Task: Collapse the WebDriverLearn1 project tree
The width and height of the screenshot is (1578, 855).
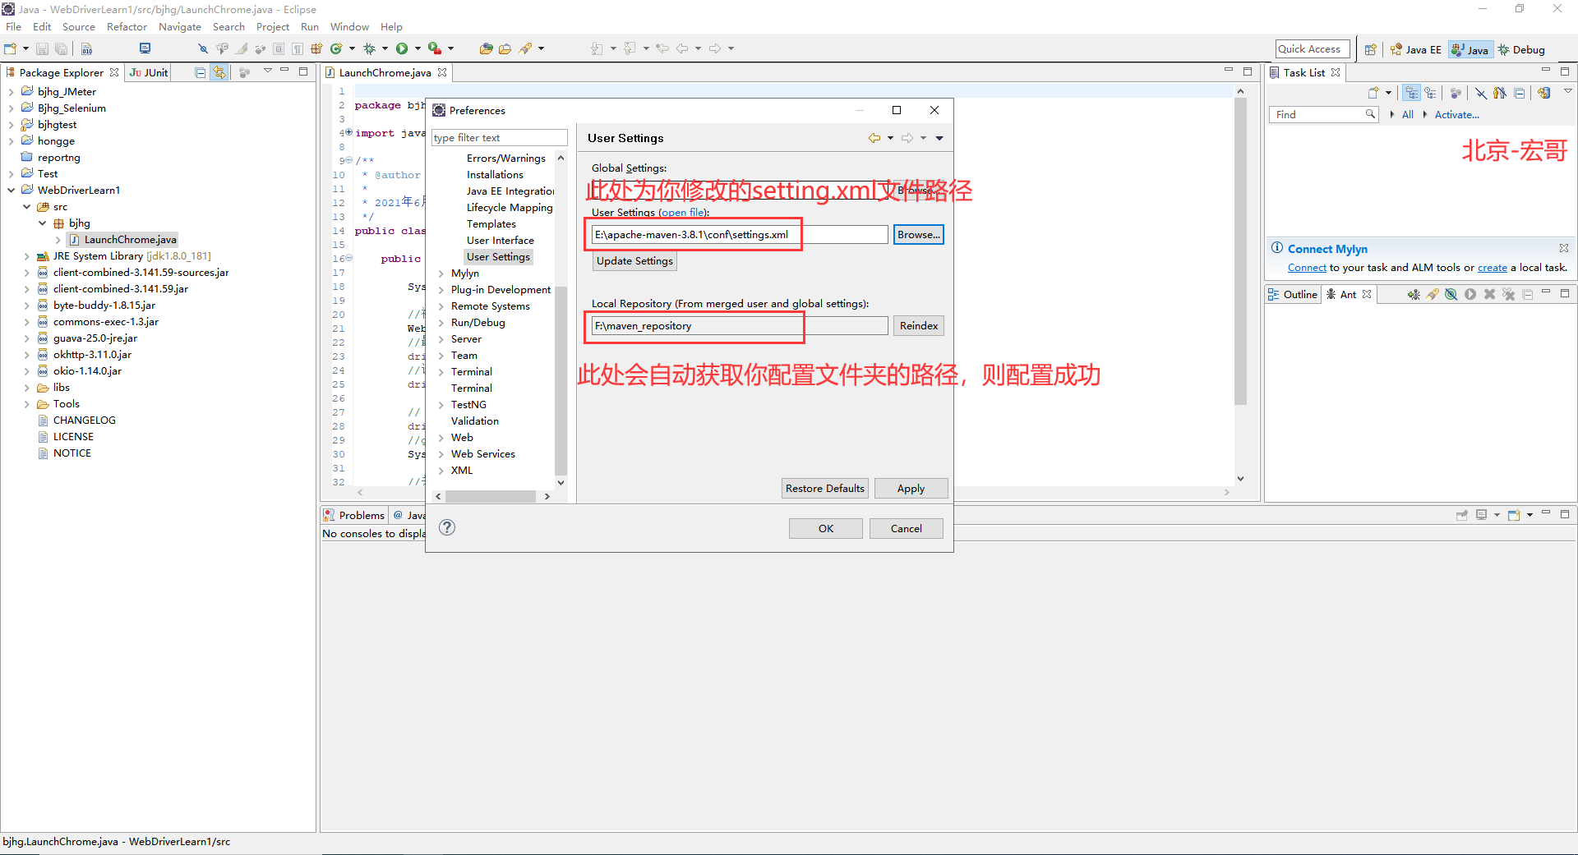Action: click(12, 190)
